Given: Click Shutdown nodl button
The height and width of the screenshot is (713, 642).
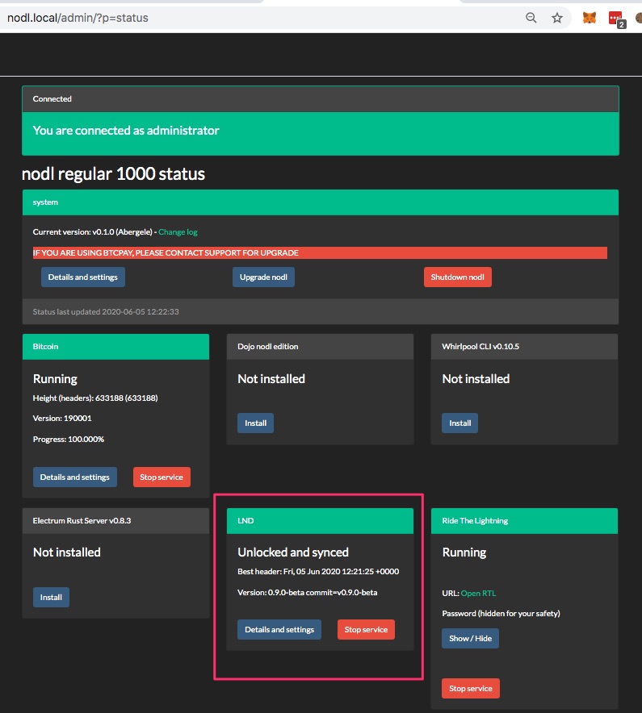Looking at the screenshot, I should (x=458, y=277).
